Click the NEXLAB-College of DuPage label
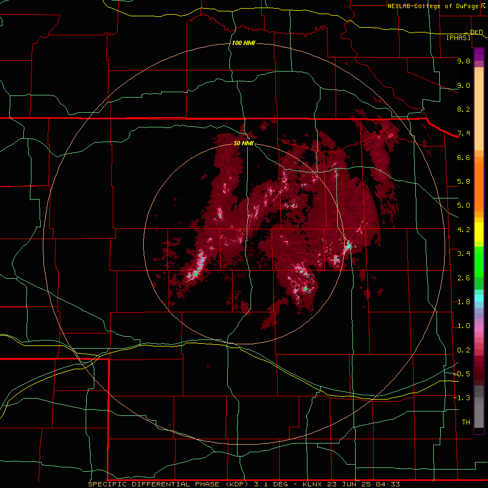 coord(433,6)
